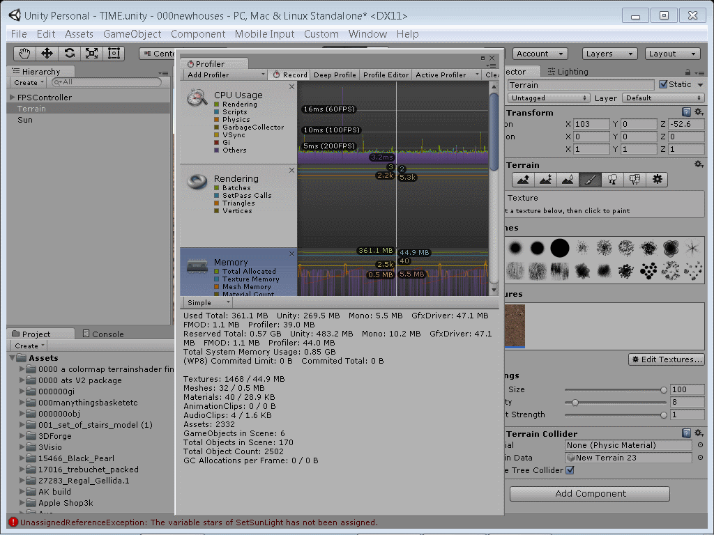
Task: Open the Transform panel context menu gear
Action: (x=699, y=111)
